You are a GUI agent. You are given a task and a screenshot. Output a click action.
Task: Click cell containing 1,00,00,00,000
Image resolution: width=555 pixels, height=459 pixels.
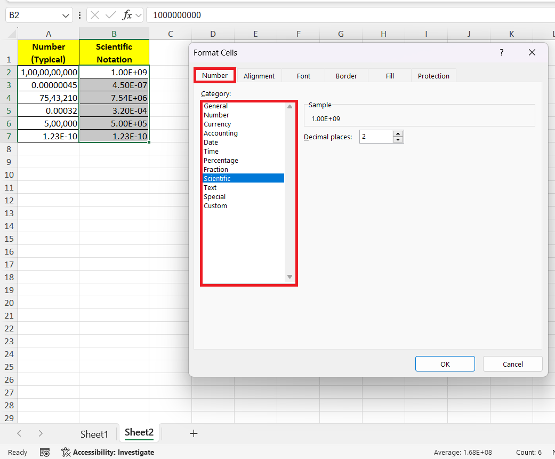pyautogui.click(x=49, y=72)
